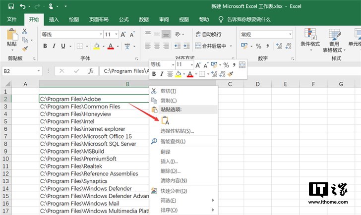
Task: Toggle bold on the mini toolbar
Action: [x=154, y=74]
